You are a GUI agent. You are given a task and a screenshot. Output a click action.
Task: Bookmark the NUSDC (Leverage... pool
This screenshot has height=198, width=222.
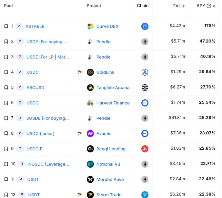(6, 164)
